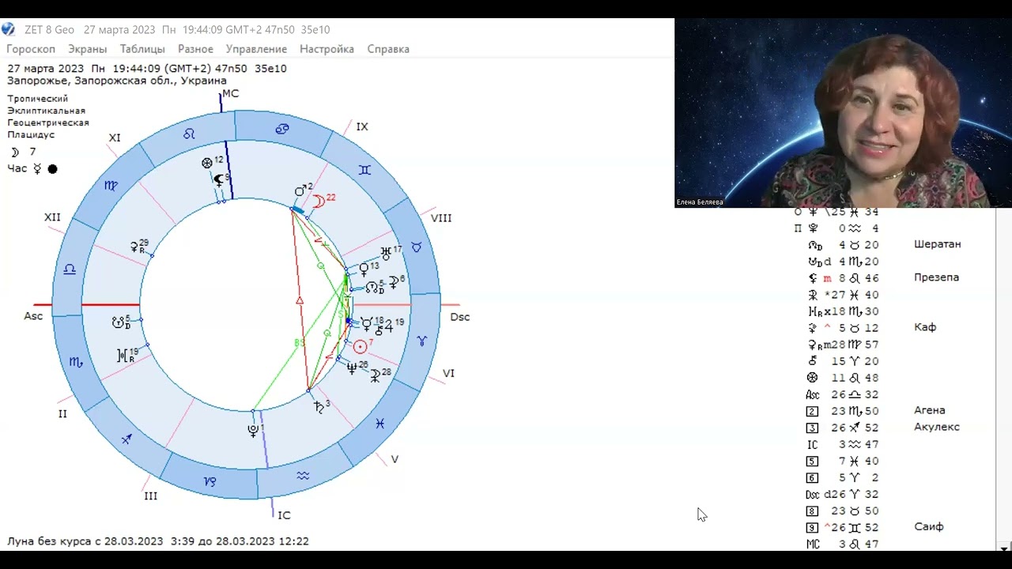This screenshot has height=569, width=1012.
Task: Open the Гороскоп menu
Action: [31, 49]
